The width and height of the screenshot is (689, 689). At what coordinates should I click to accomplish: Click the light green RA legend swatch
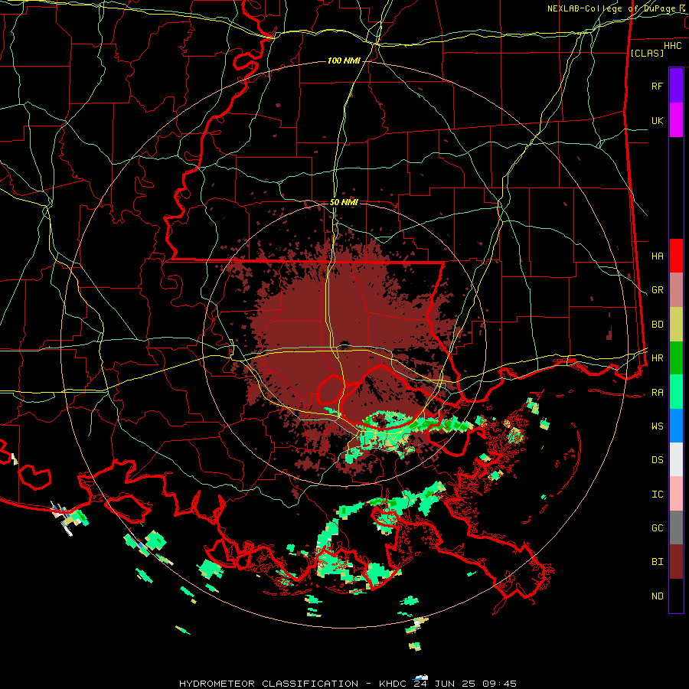(x=676, y=392)
